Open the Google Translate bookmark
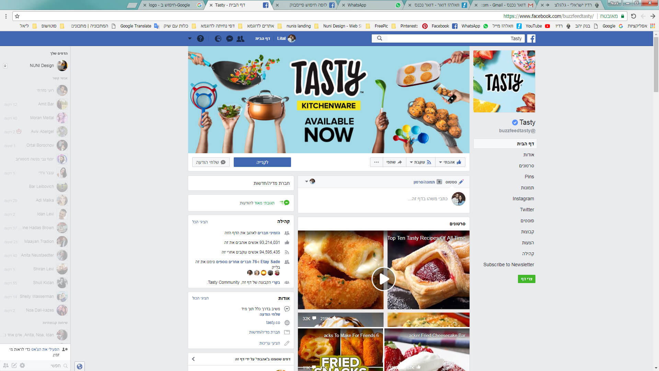659x371 pixels. coord(139,26)
